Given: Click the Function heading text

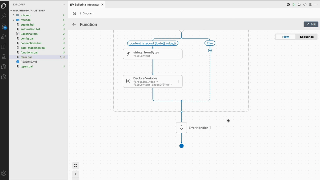Looking at the screenshot, I should tap(89, 24).
